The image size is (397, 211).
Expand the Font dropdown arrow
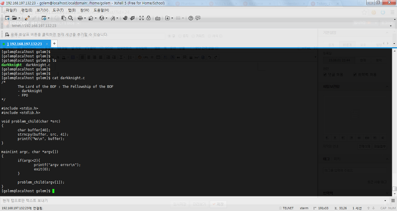point(117,18)
